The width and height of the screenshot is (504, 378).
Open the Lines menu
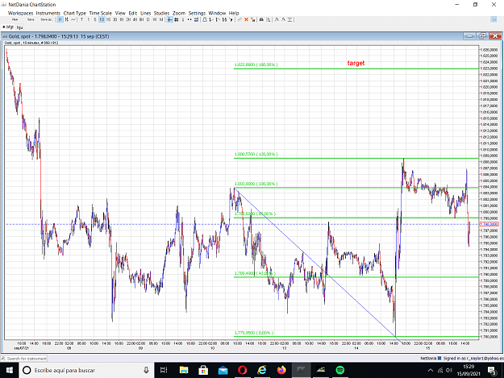[146, 13]
